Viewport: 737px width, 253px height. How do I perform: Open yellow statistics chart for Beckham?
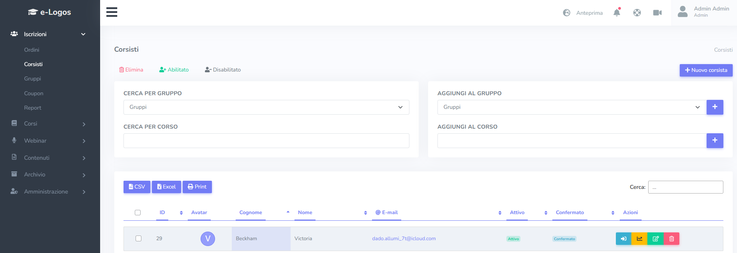click(639, 239)
